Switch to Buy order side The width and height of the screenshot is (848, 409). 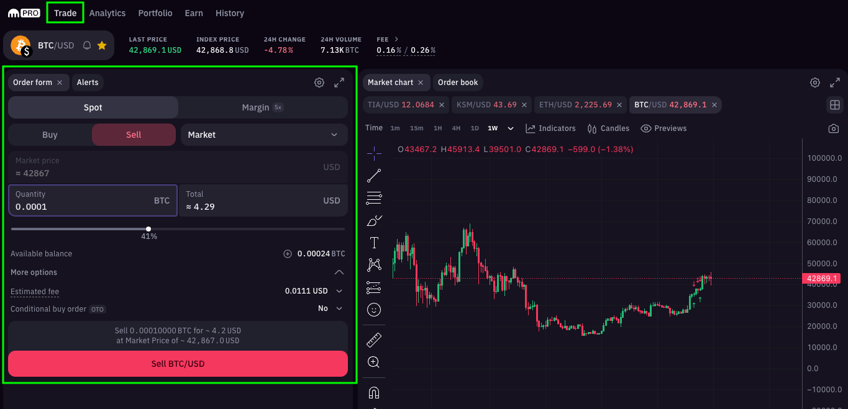click(49, 134)
